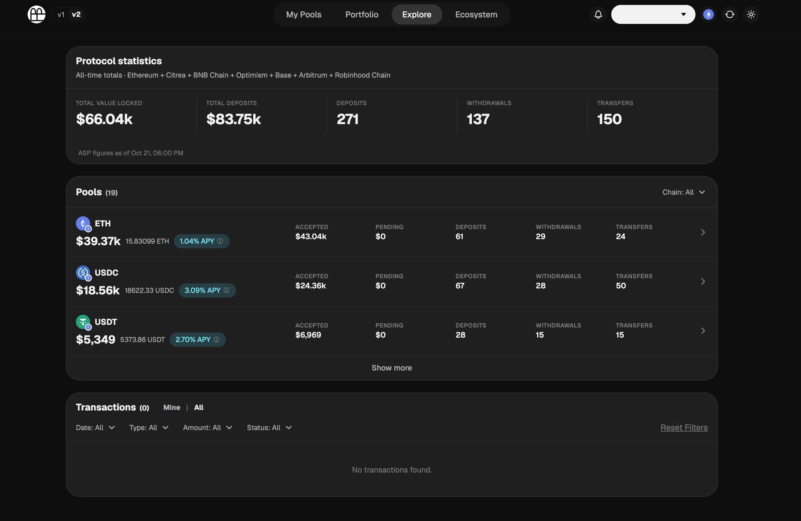The width and height of the screenshot is (801, 521).
Task: Show info for 1.04% APY
Action: 220,241
